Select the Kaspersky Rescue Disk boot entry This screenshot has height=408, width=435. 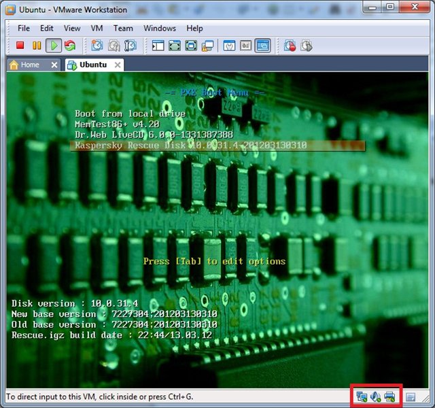[217, 146]
